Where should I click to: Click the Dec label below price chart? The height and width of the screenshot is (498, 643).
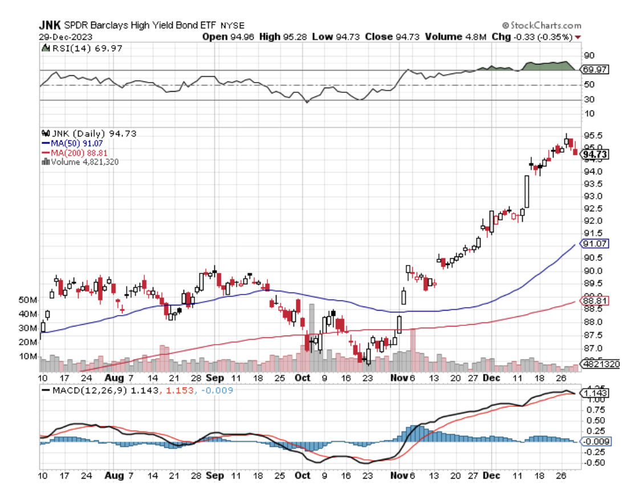point(491,378)
